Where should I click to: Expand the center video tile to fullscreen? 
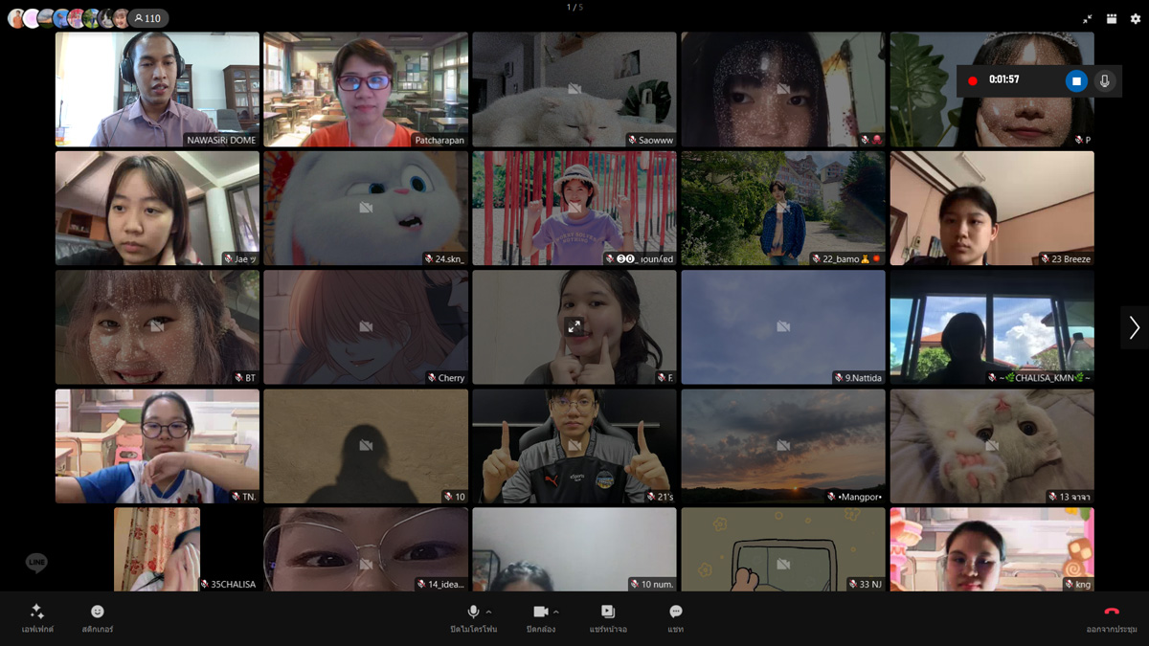(x=574, y=326)
